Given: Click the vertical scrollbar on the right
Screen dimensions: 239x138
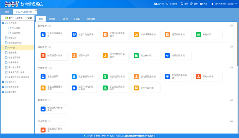Looking at the screenshot, I should [x=238, y=45].
